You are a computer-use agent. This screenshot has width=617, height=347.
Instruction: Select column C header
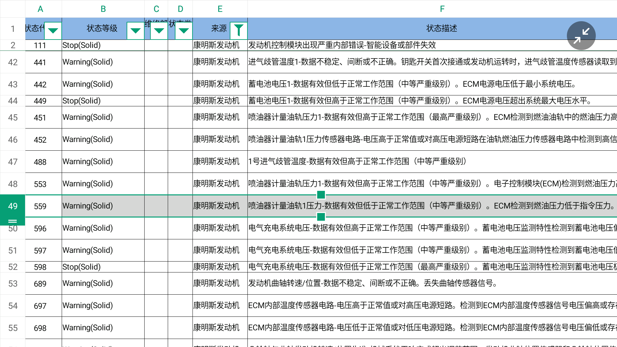[156, 9]
